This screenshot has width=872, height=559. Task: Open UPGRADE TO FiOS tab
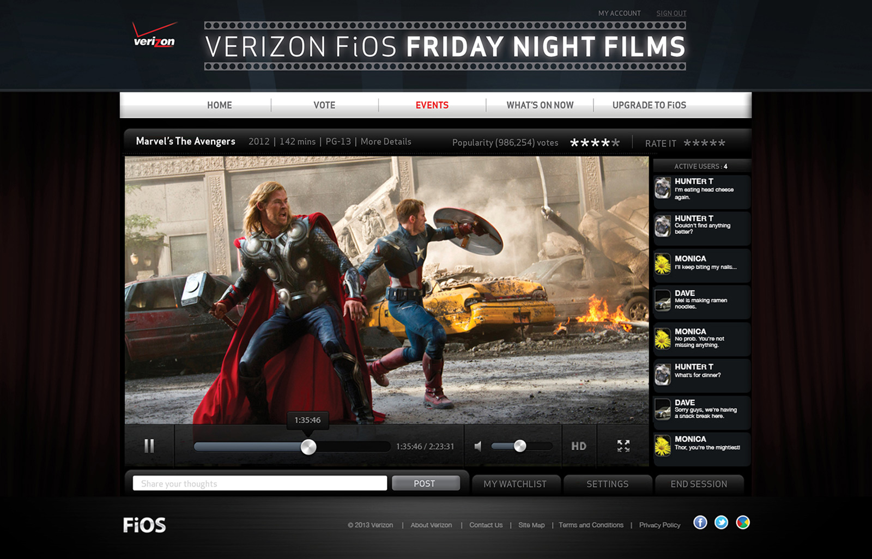point(649,105)
